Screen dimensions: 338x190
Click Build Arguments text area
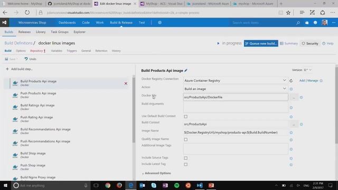tap(236, 108)
